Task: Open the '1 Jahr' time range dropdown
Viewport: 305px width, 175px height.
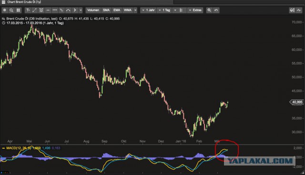Action: tap(148, 10)
